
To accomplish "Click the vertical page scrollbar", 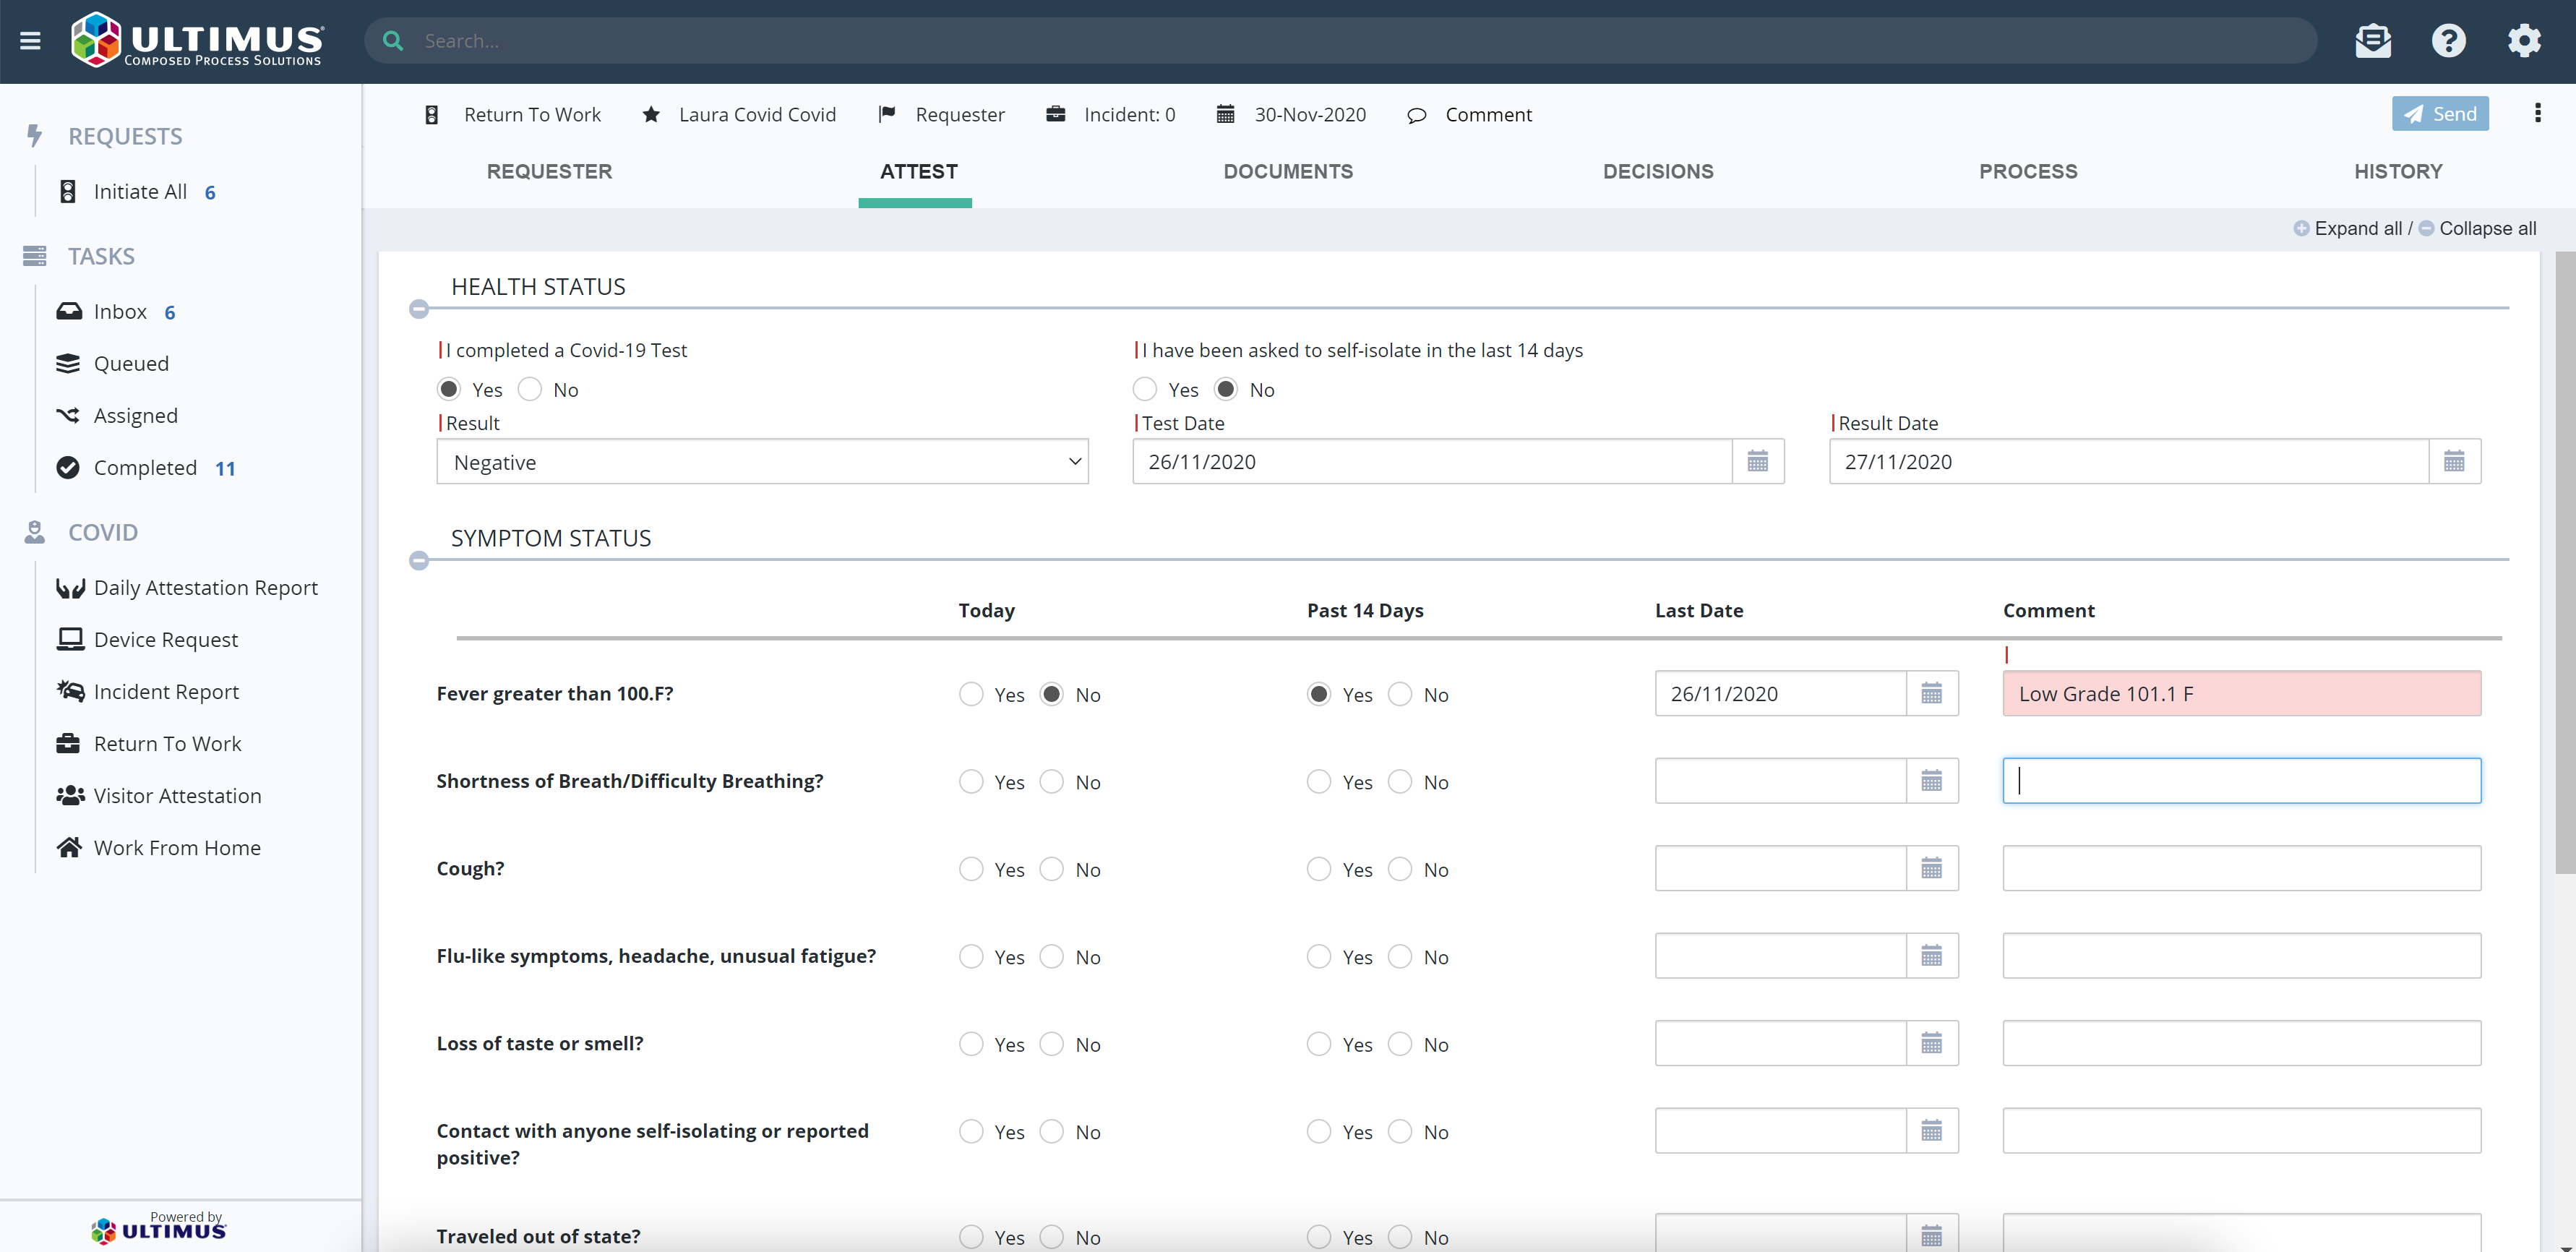I will point(2565,563).
